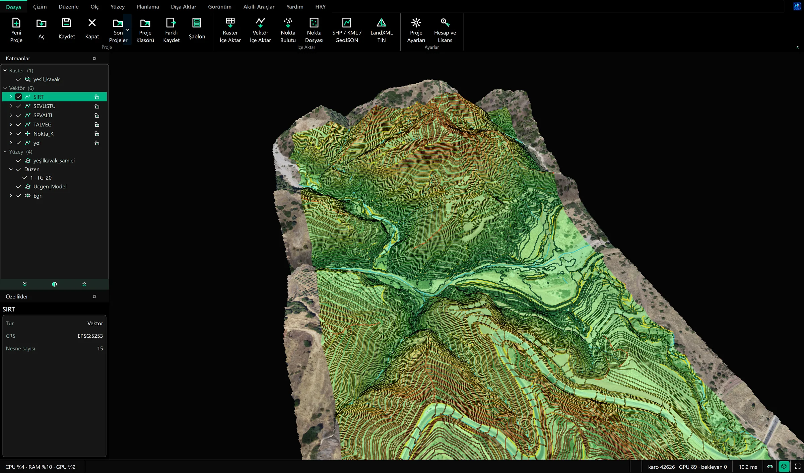Image resolution: width=804 pixels, height=473 pixels.
Task: Open the Akıllı Araçlar tab
Action: 259,7
